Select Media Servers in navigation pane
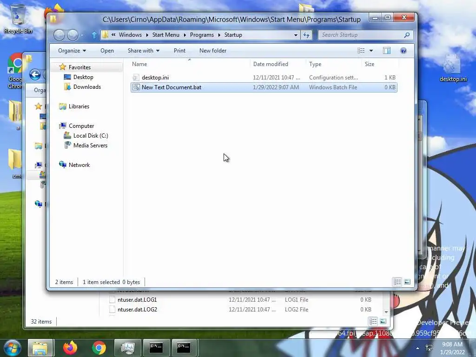The width and height of the screenshot is (476, 357). (90, 145)
